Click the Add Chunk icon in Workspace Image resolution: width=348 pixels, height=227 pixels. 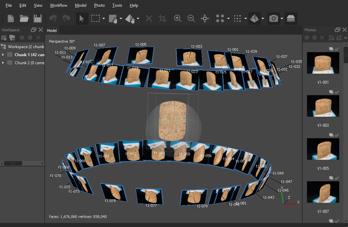[4, 38]
